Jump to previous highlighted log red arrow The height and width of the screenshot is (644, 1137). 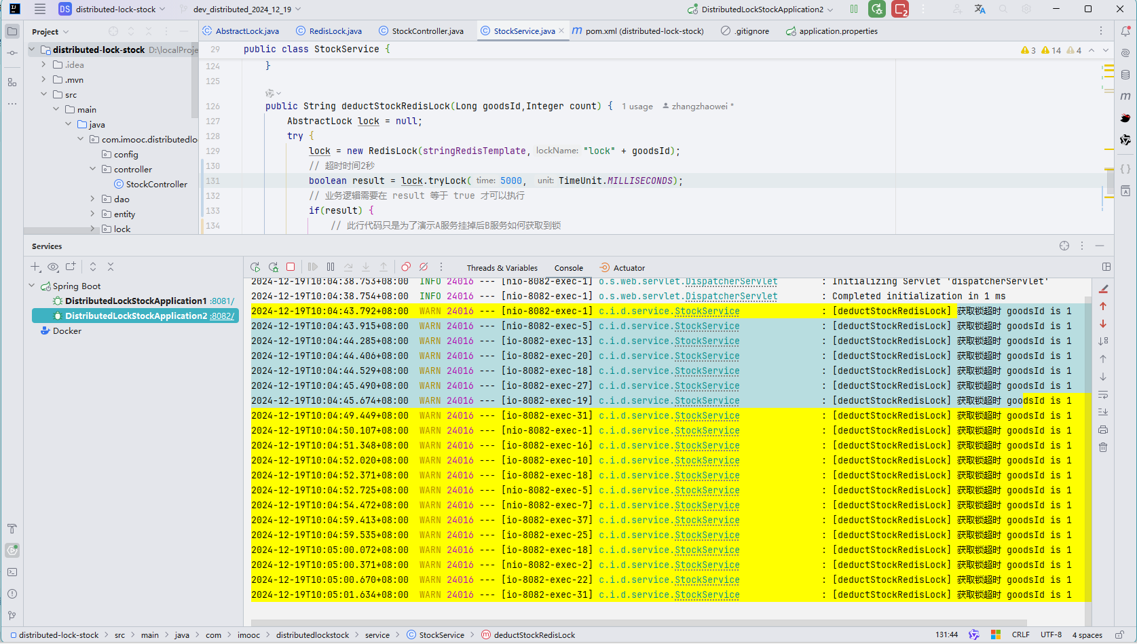(1103, 306)
